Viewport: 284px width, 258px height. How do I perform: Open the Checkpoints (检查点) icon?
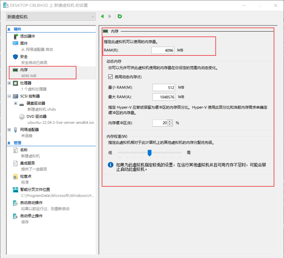[x=16, y=176]
